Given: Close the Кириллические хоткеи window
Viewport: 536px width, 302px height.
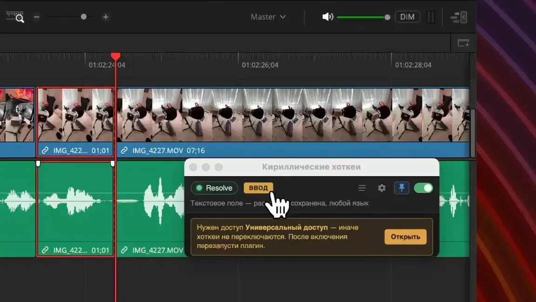Looking at the screenshot, I should tap(193, 167).
